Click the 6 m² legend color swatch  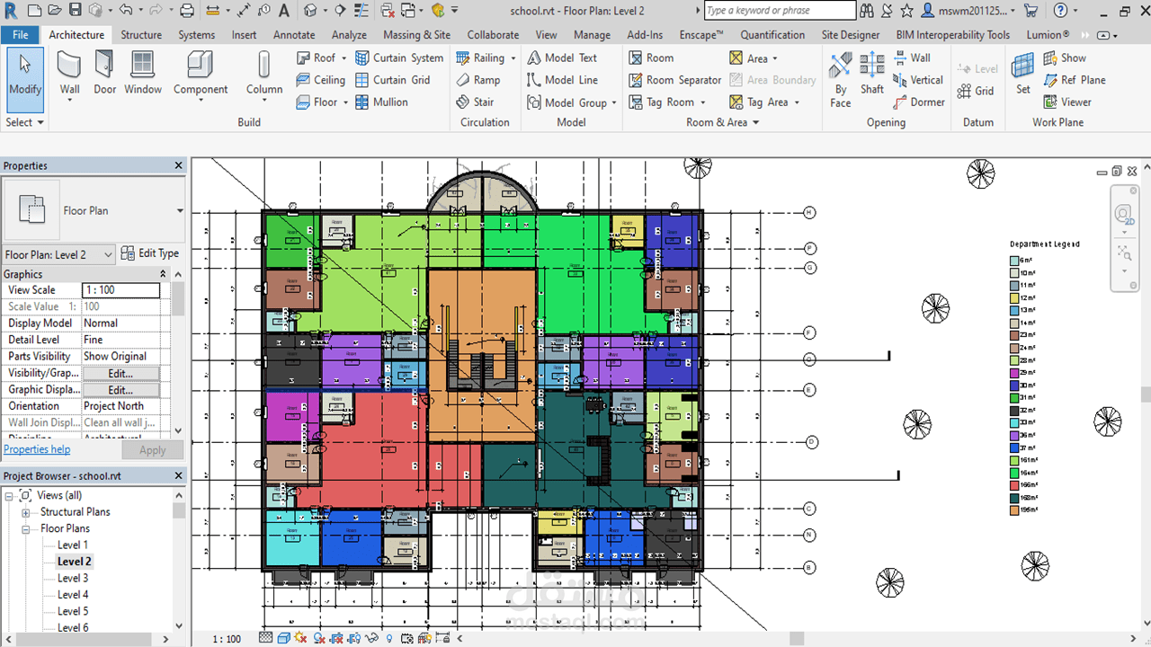(x=1014, y=261)
